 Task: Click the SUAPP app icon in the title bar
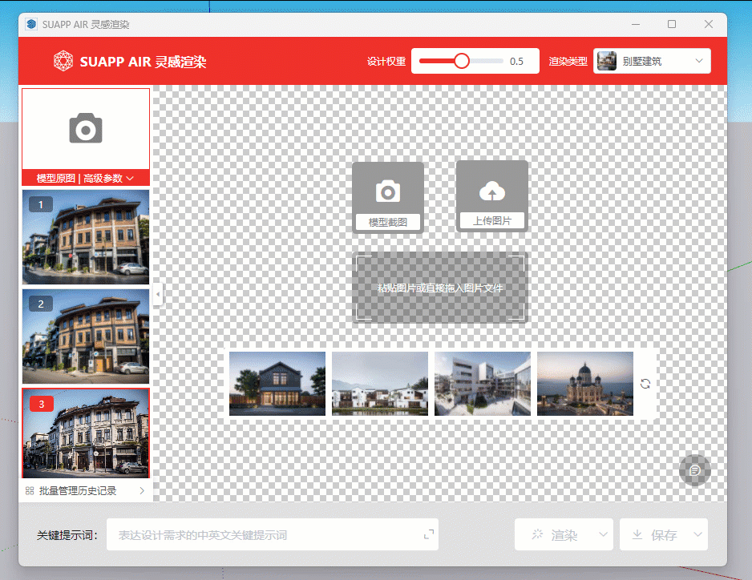point(31,24)
